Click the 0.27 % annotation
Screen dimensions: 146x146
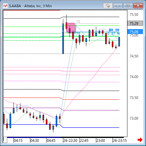coord(114,34)
